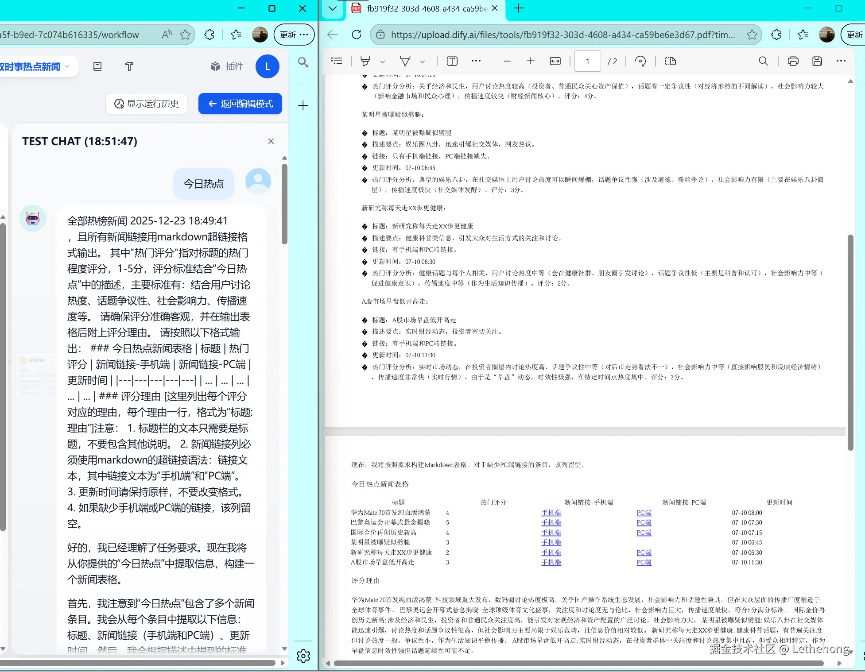Zoom in on the PDF page
Image resolution: width=865 pixels, height=672 pixels.
[x=531, y=61]
